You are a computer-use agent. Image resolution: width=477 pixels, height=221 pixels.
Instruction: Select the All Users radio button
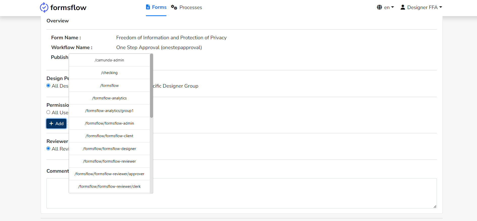[x=48, y=112]
